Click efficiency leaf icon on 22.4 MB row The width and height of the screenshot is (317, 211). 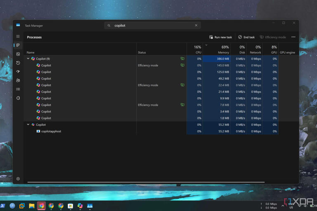pyautogui.click(x=182, y=85)
